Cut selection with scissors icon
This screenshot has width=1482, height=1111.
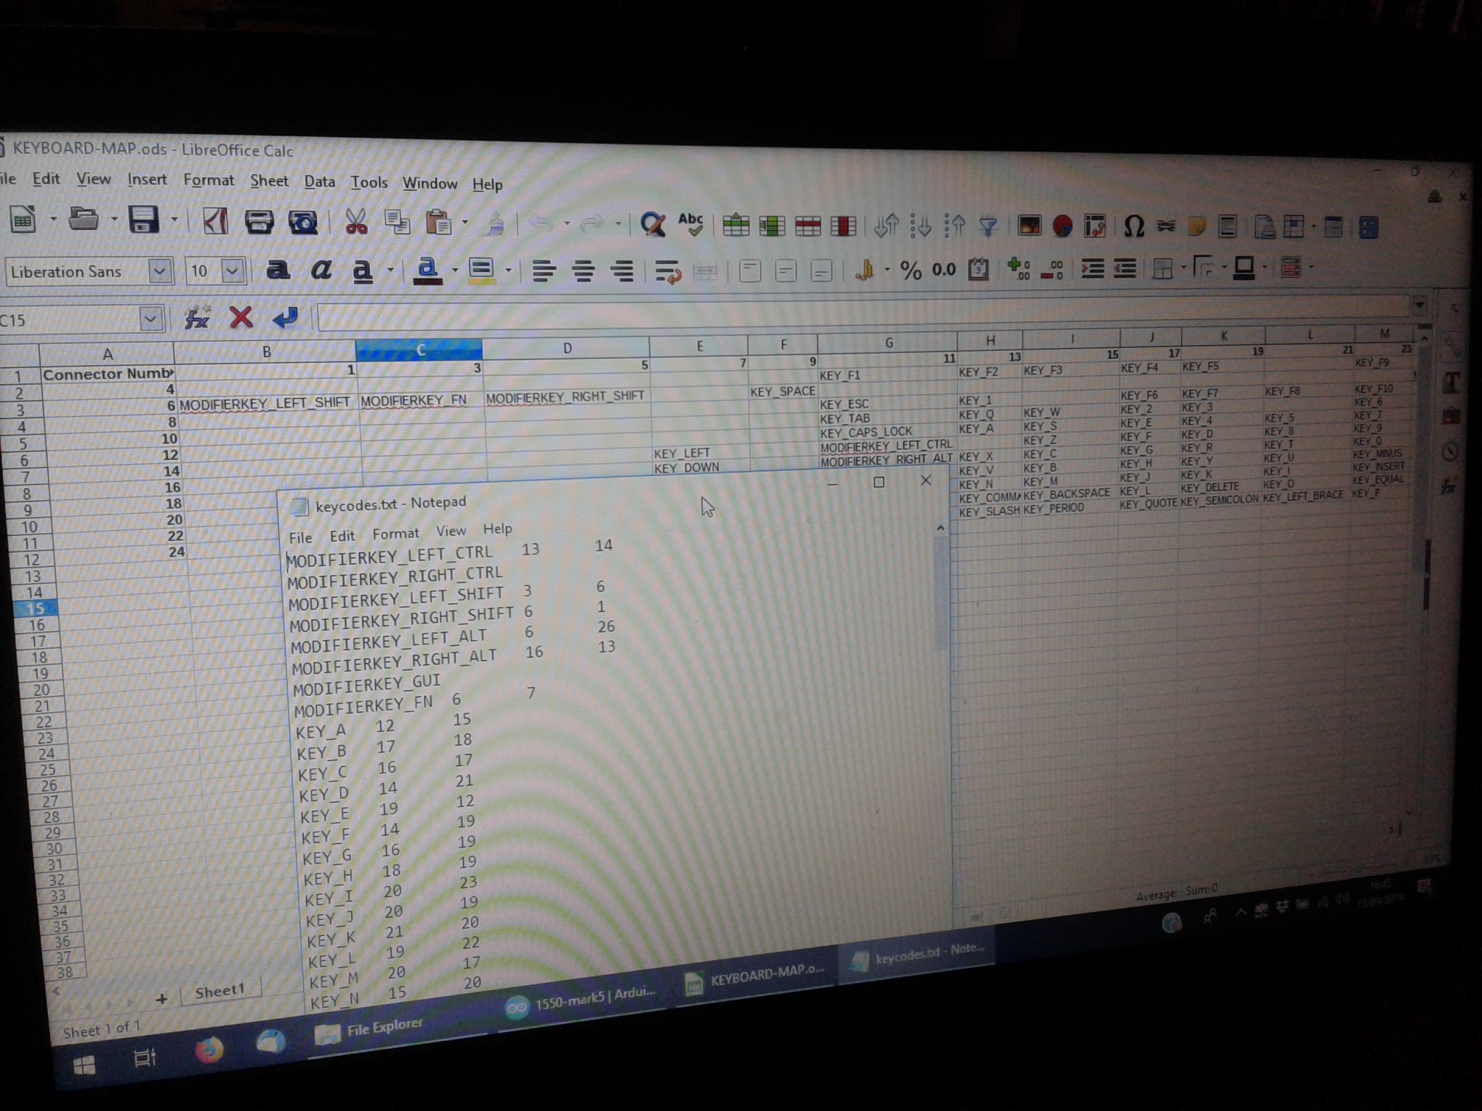tap(355, 222)
